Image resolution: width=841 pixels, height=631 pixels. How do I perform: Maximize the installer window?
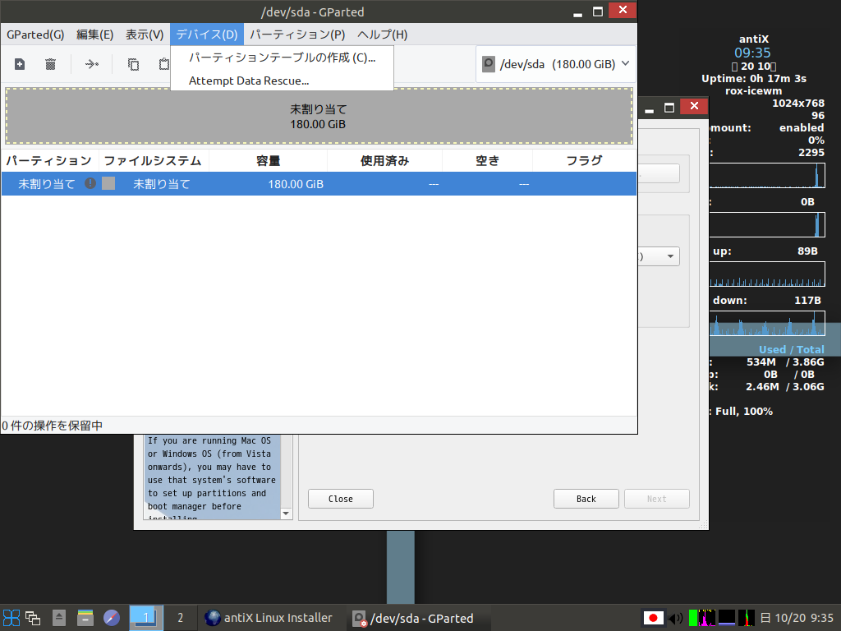669,108
